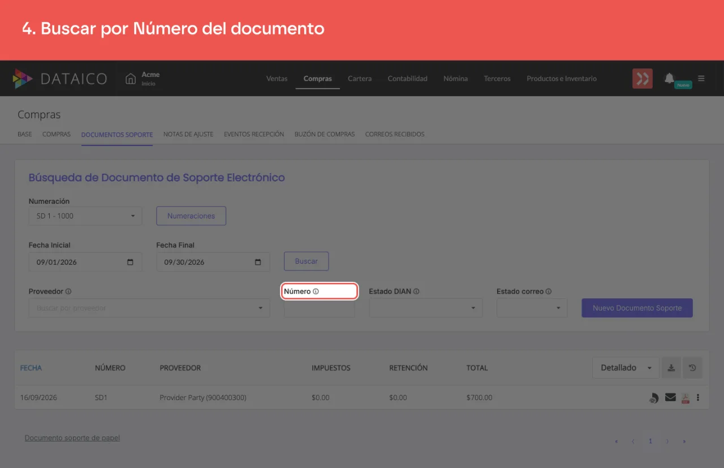Click the history clock icon above the table
The height and width of the screenshot is (468, 724).
click(x=692, y=368)
